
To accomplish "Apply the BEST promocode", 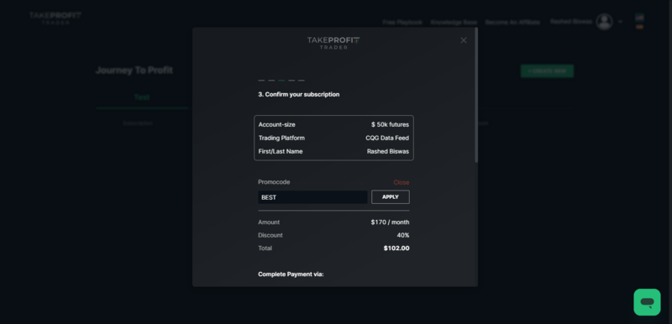I will [391, 197].
